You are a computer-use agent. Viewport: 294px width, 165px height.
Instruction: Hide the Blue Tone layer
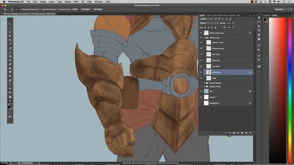[201, 60]
